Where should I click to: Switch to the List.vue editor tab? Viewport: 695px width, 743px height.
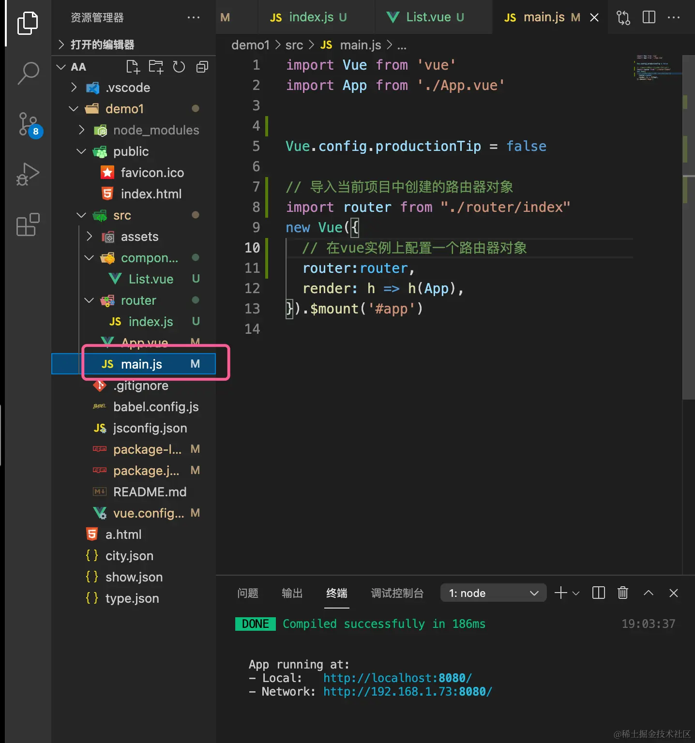(x=433, y=17)
